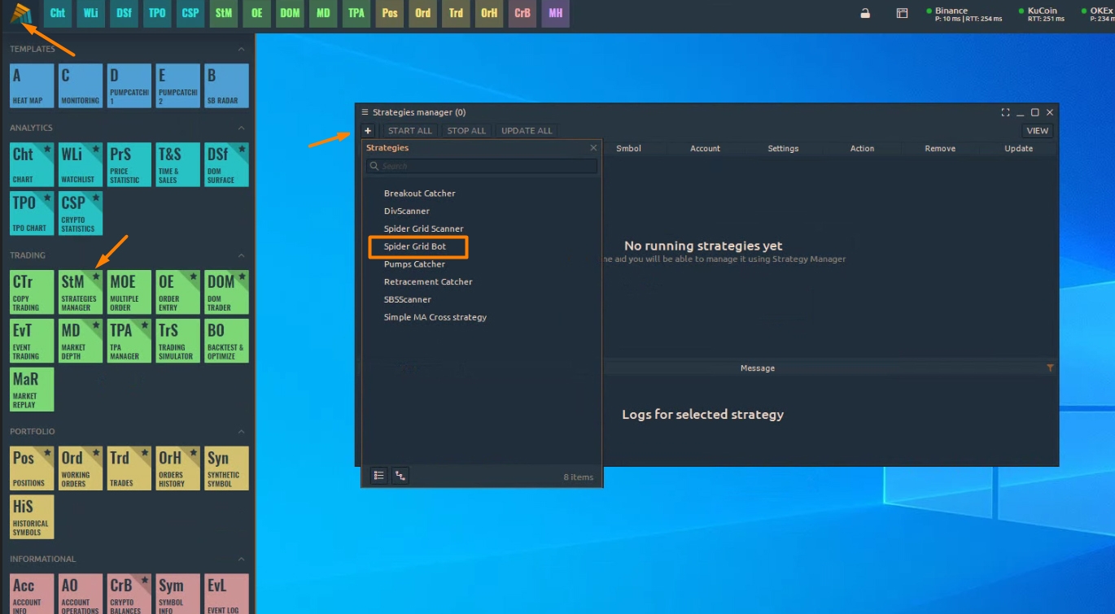Open the Market Replay tile
1115x614 pixels.
click(x=32, y=390)
